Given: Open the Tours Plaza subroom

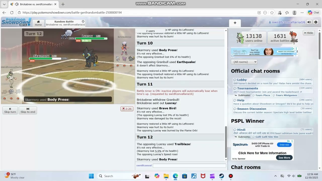Looking at the screenshot, I should pyautogui.click(x=261, y=95).
